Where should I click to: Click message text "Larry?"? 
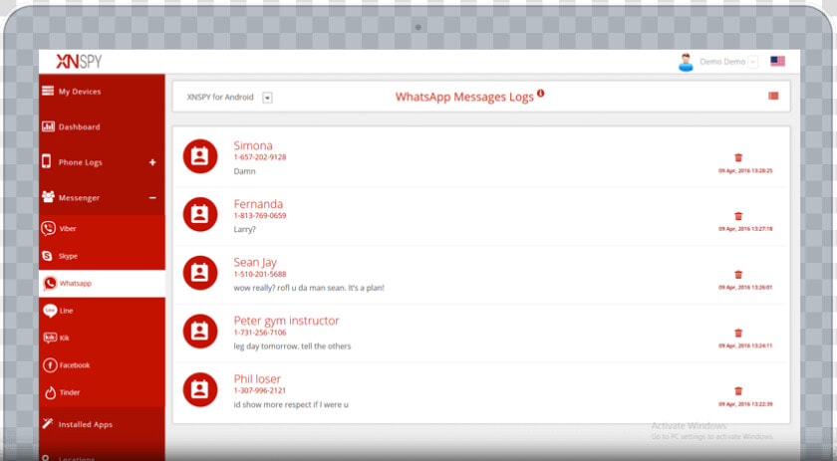(x=245, y=229)
